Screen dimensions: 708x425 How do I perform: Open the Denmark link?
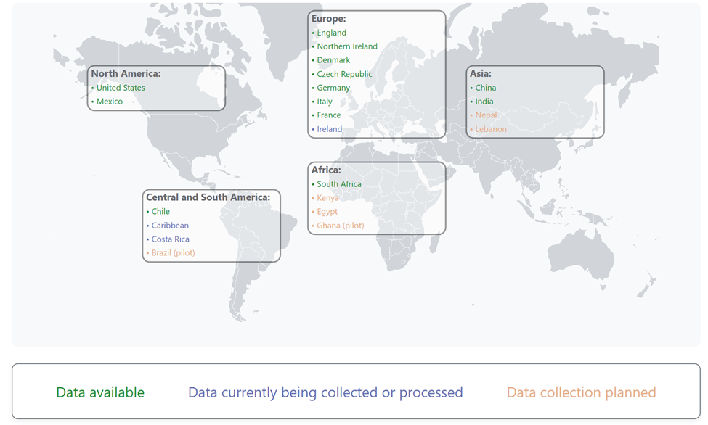pos(333,60)
